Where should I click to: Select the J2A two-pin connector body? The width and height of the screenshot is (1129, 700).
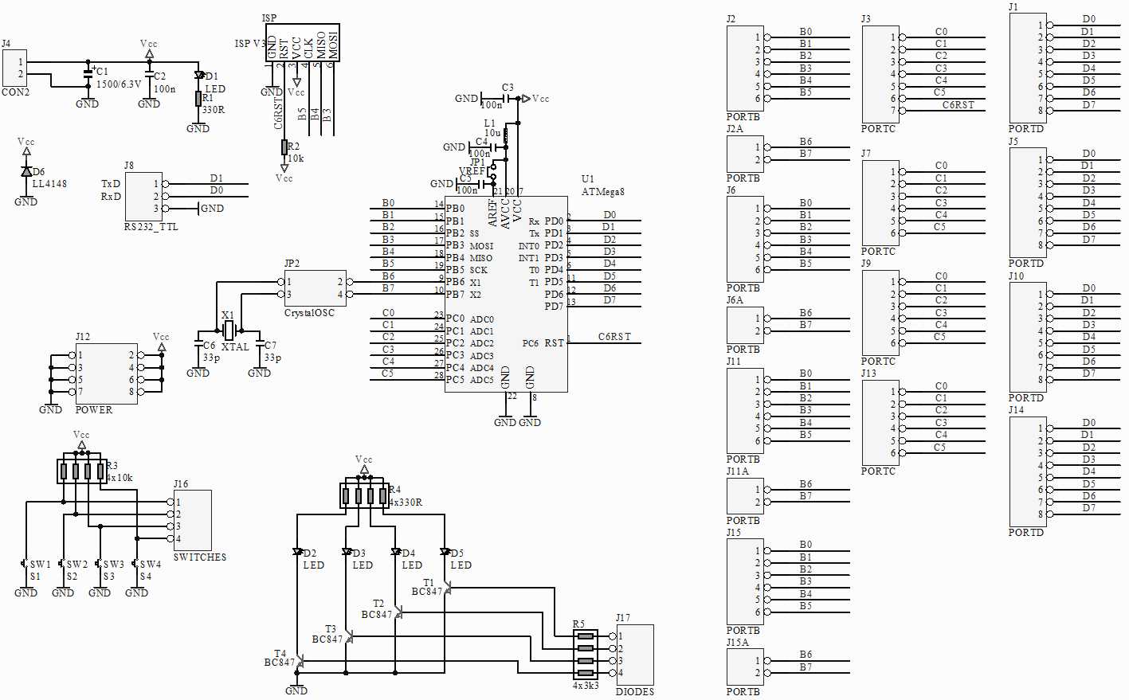point(746,154)
